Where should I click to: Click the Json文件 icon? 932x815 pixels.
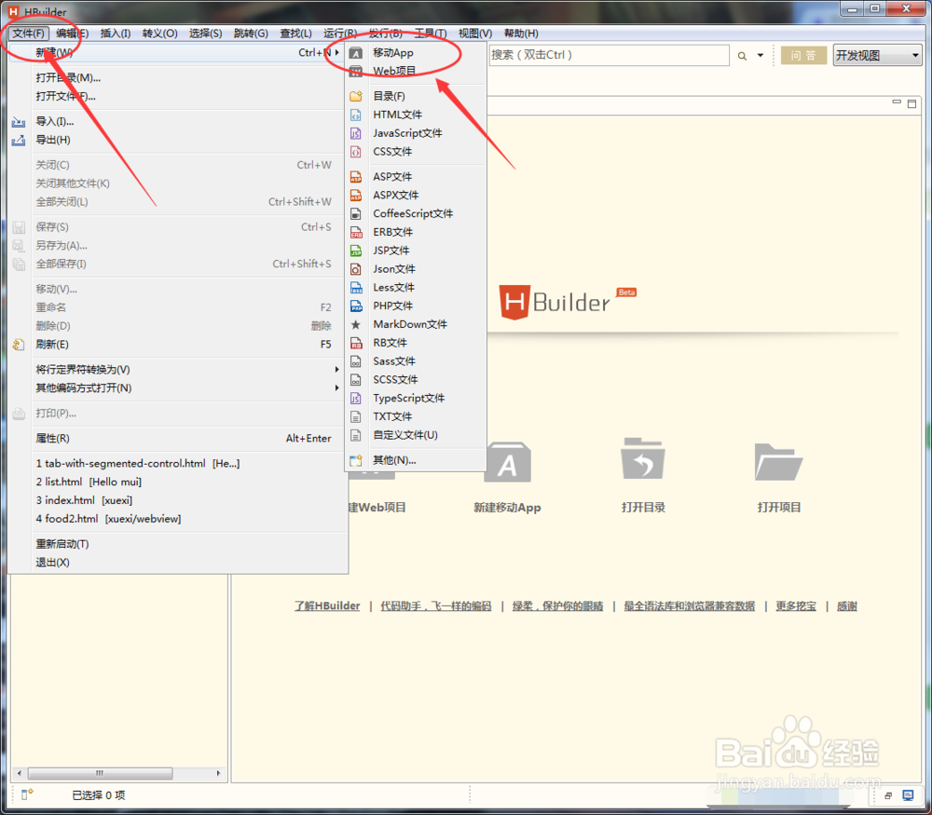click(x=355, y=269)
